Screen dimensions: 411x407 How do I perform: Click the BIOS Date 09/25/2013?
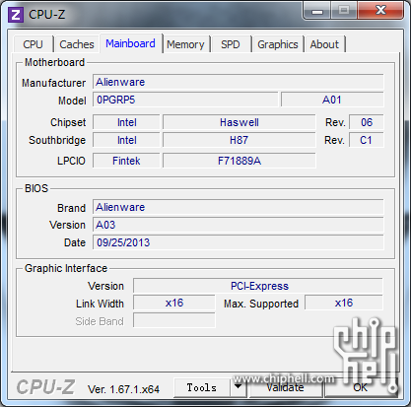click(239, 242)
